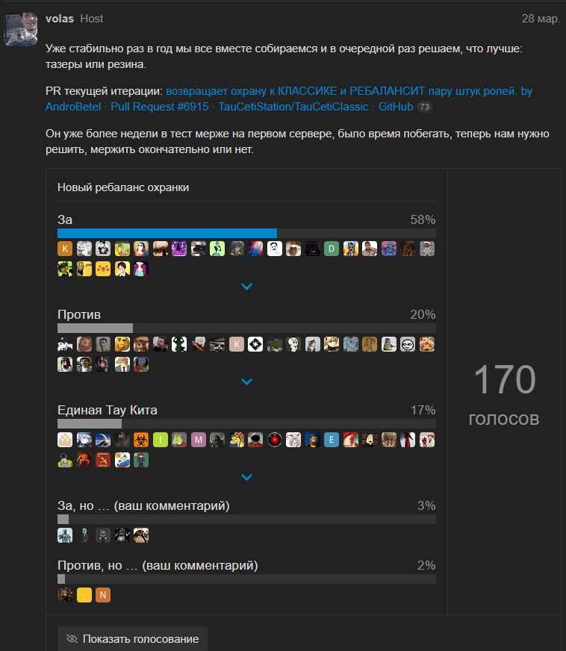The height and width of the screenshot is (651, 566).
Task: Click the 73 link click counter badge
Action: (x=424, y=107)
